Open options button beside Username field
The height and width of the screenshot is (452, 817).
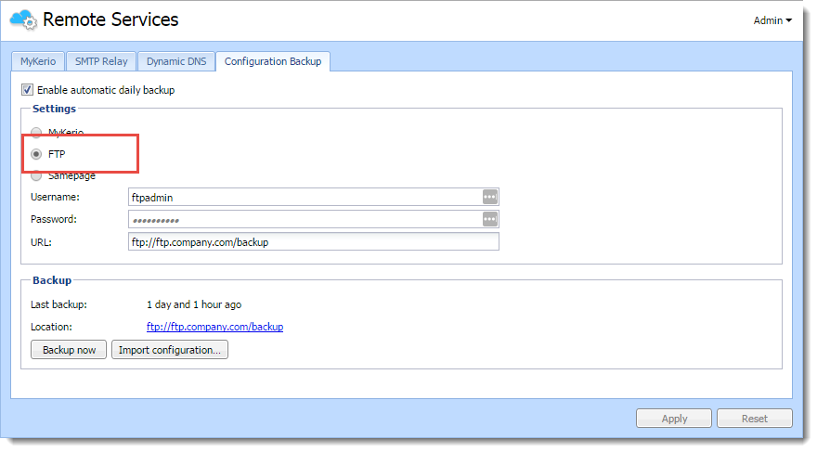(x=489, y=197)
